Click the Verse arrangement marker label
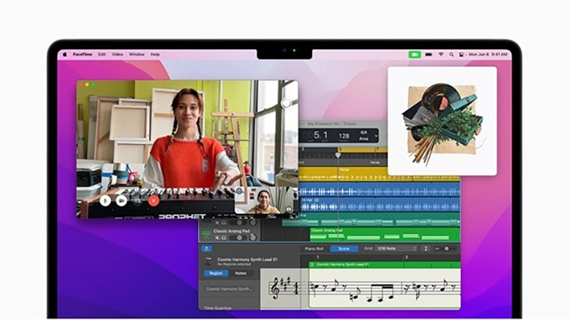Viewport: 569px width, 320px height. 375,163
